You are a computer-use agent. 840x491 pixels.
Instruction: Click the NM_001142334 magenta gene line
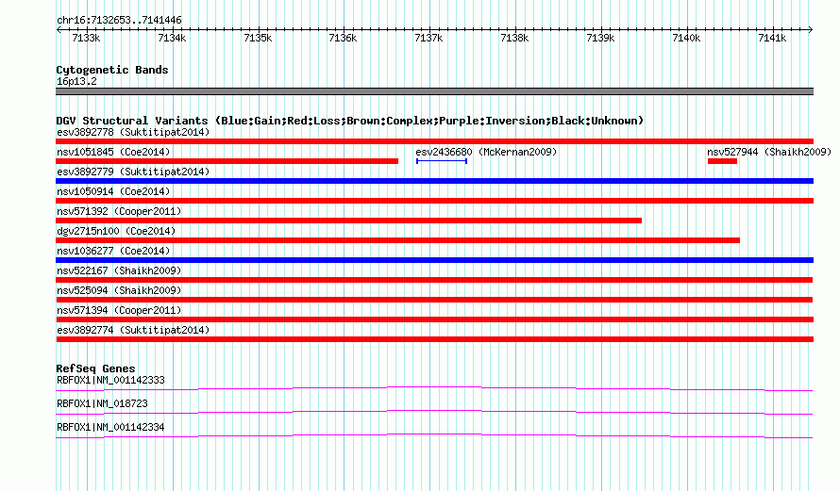tap(434, 436)
